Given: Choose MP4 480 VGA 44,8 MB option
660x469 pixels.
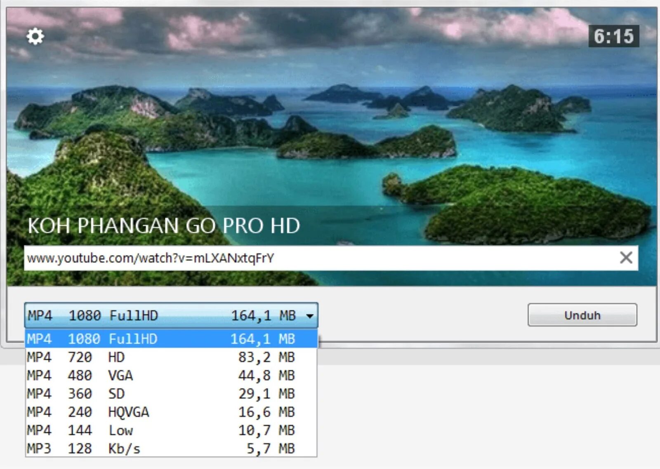Looking at the screenshot, I should tap(171, 375).
